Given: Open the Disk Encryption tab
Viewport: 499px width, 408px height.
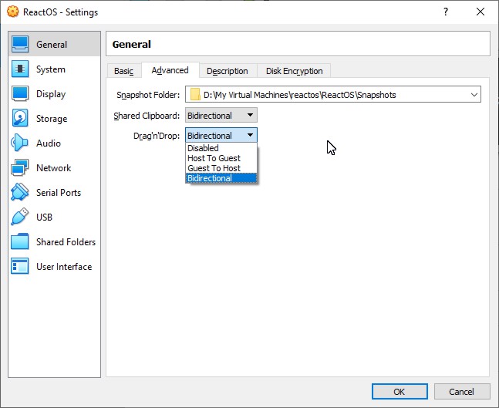Looking at the screenshot, I should point(294,71).
